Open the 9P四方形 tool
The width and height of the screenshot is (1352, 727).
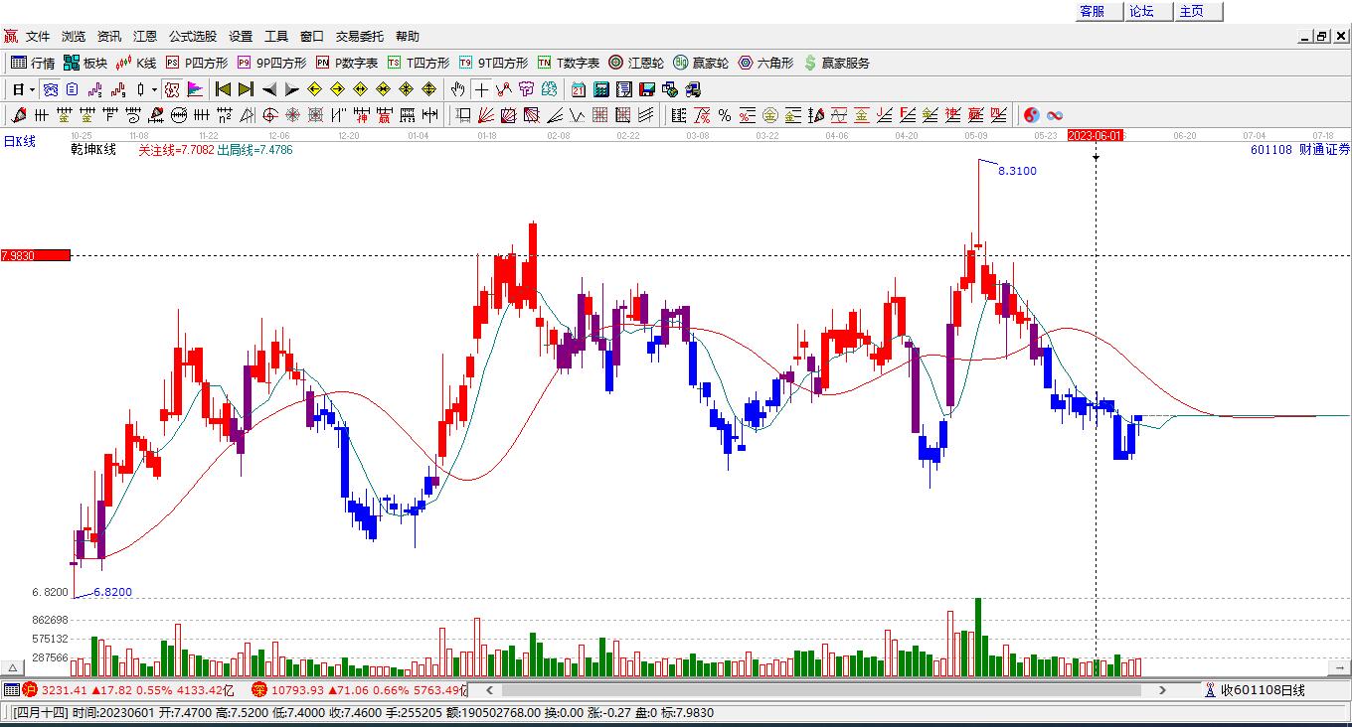[271, 63]
